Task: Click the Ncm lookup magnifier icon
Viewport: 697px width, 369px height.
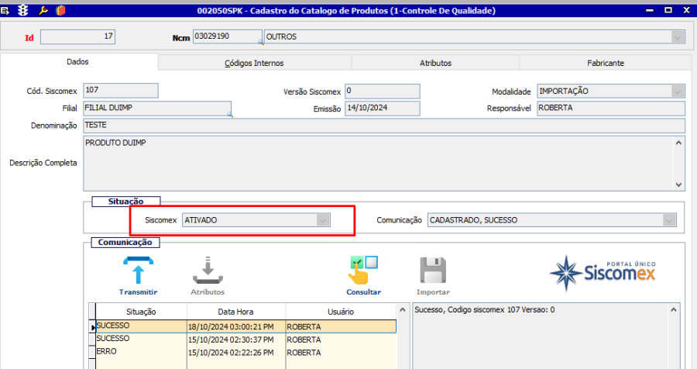Action: pyautogui.click(x=261, y=43)
